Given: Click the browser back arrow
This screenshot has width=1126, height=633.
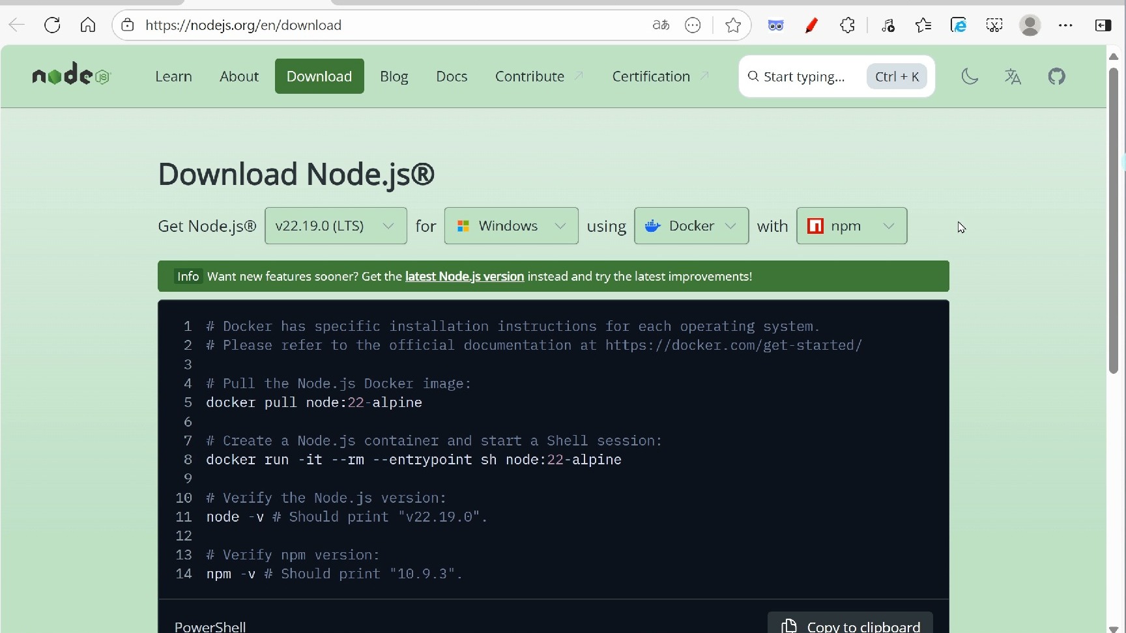Looking at the screenshot, I should tap(17, 25).
